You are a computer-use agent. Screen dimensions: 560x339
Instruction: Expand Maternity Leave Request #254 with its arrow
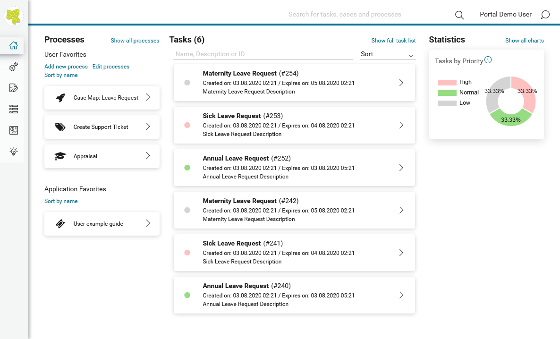click(x=401, y=83)
